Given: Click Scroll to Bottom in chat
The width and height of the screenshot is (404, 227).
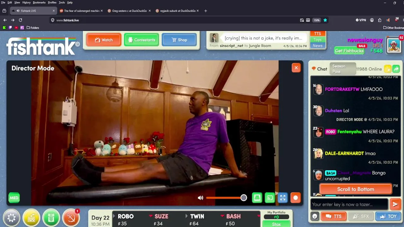Looking at the screenshot, I should pos(356,189).
